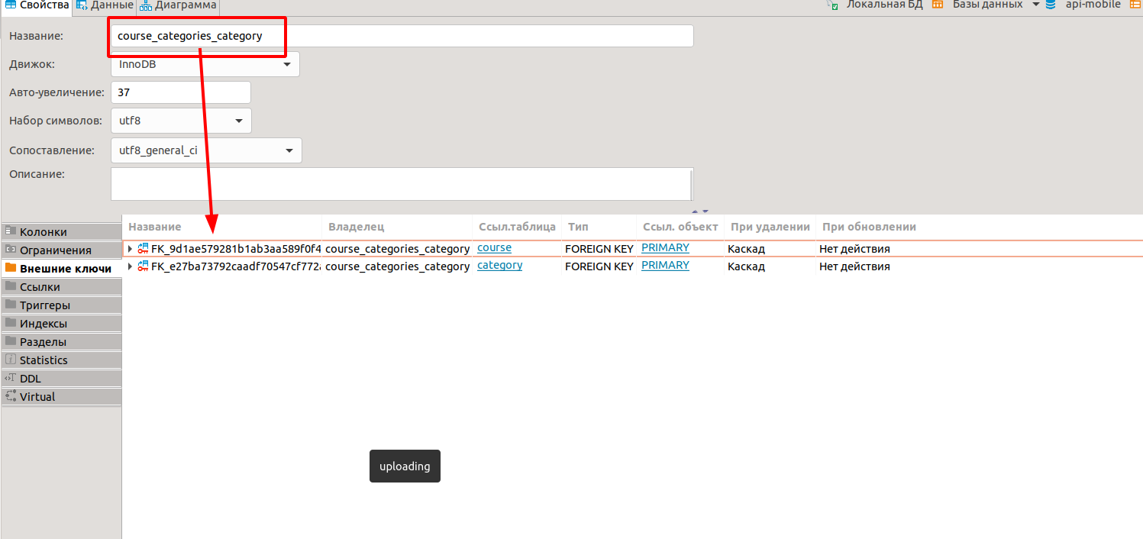Show the DDL section
This screenshot has width=1143, height=539.
pos(61,379)
